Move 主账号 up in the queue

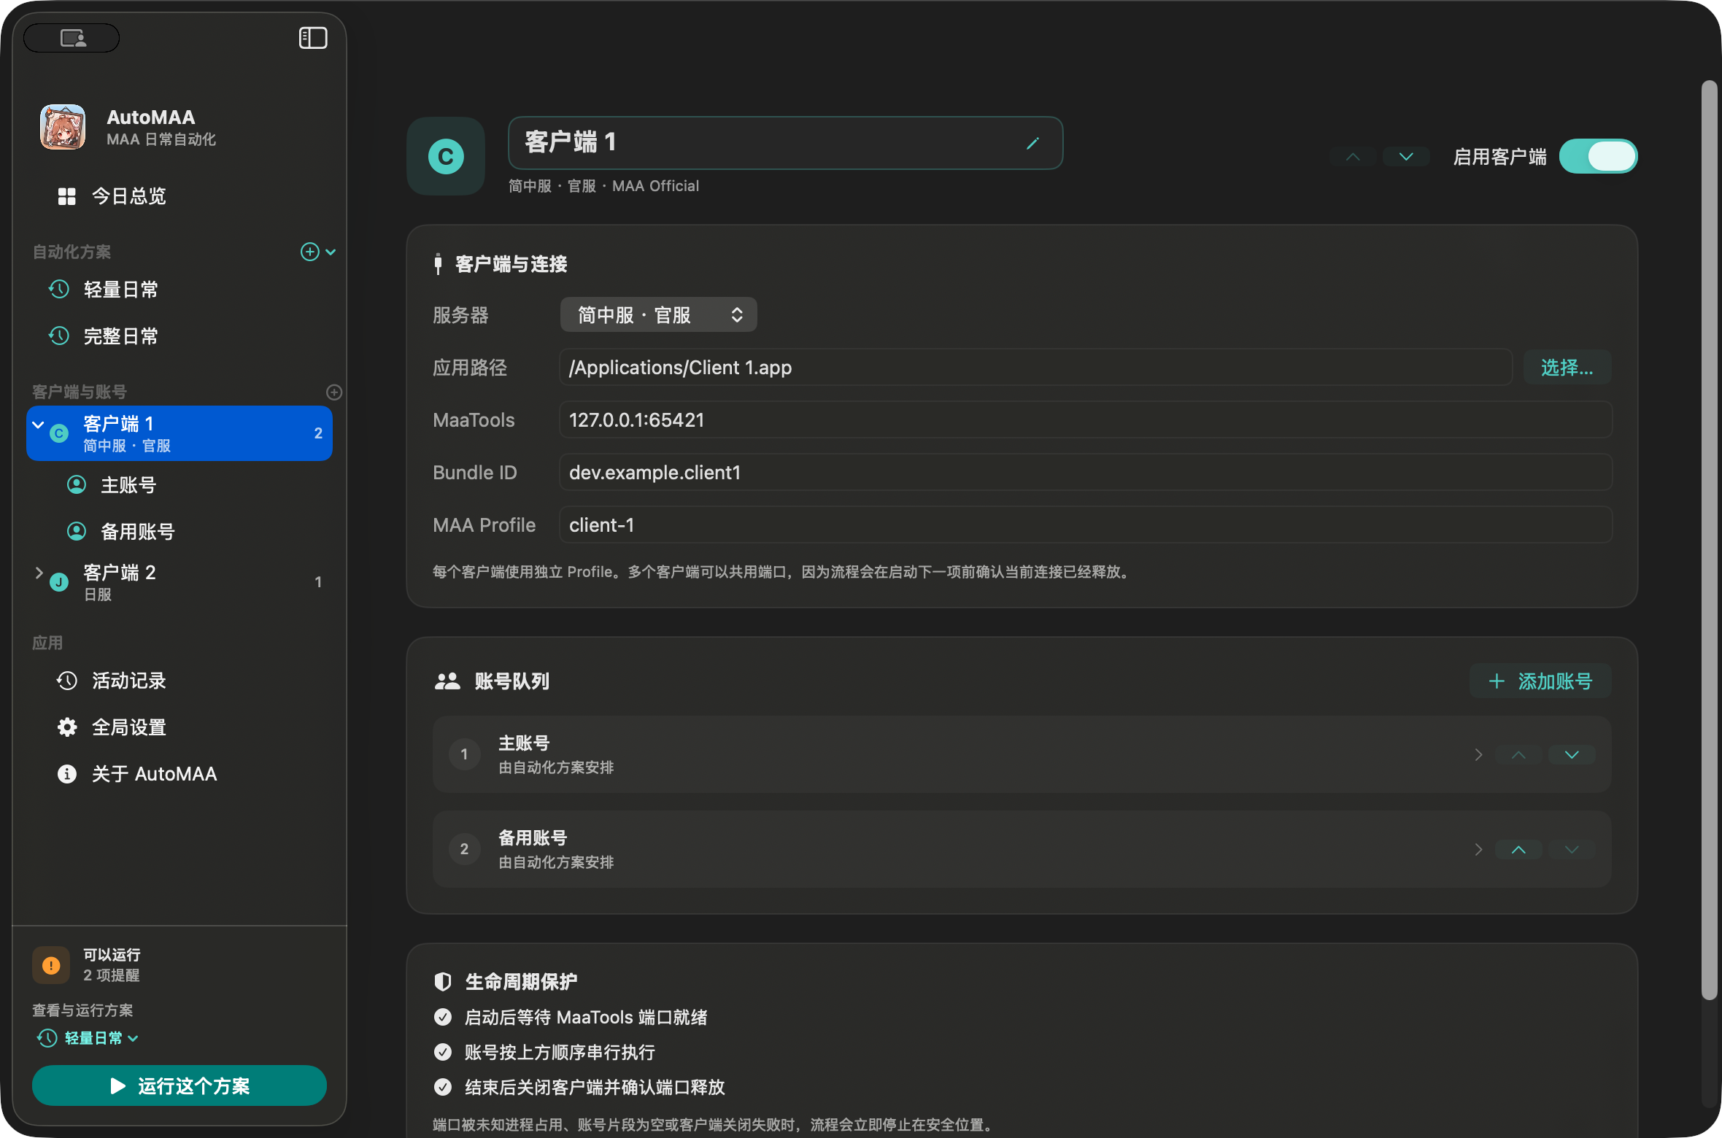point(1518,755)
